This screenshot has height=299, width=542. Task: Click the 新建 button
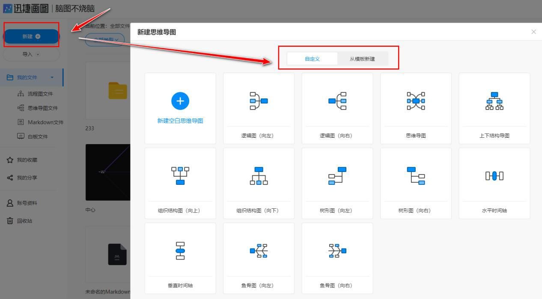(30, 36)
